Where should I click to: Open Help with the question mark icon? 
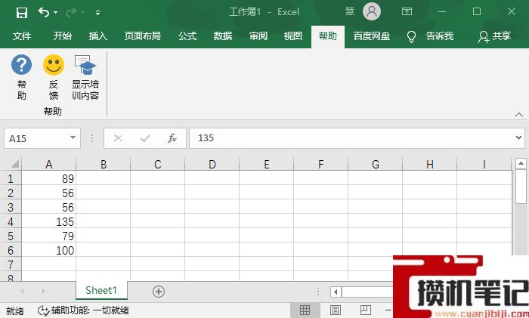[22, 78]
